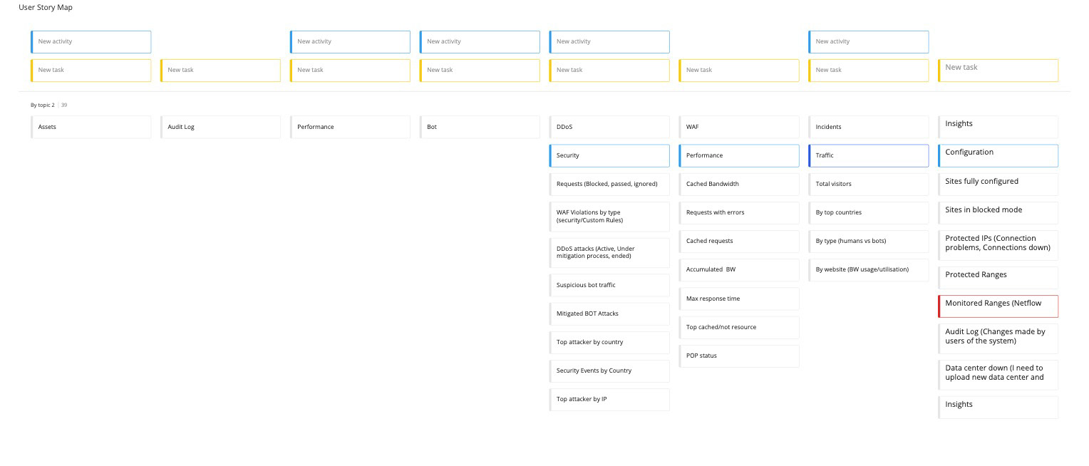Select the New task card above WAF
1089x466 pixels.
click(739, 70)
